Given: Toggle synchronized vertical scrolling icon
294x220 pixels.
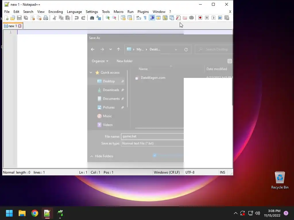Looking at the screenshot, I should point(123,18).
